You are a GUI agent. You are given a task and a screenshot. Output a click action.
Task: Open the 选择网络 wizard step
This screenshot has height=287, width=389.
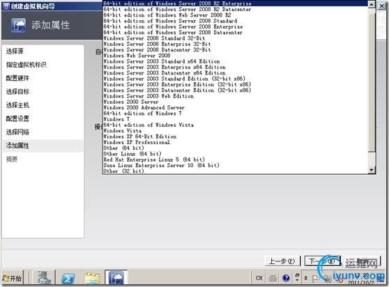click(17, 132)
